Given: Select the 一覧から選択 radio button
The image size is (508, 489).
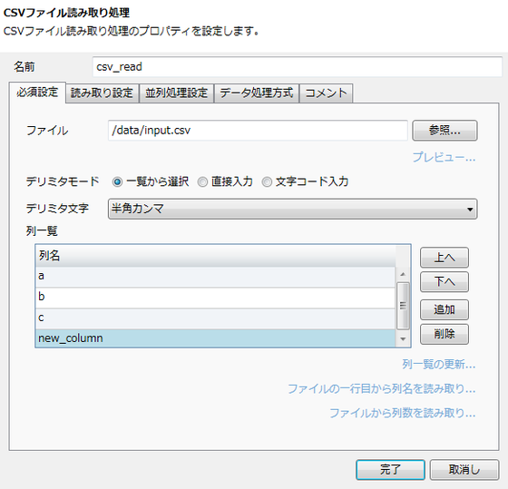Looking at the screenshot, I should click(117, 181).
